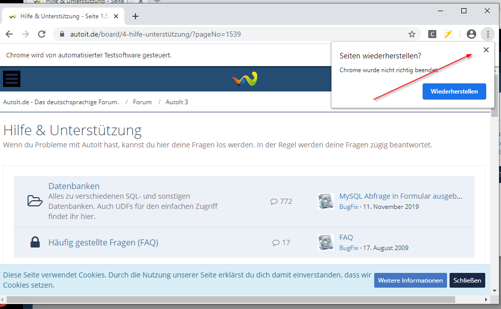Open the MySQL Abfrage in Formular thread
501x309 pixels.
pos(401,196)
